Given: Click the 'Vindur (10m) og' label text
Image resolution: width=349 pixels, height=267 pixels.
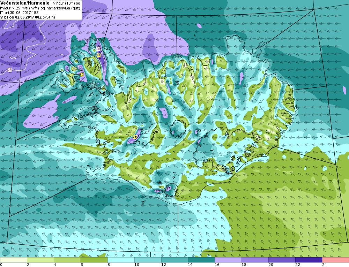Looking at the screenshot, I should pos(67,3).
